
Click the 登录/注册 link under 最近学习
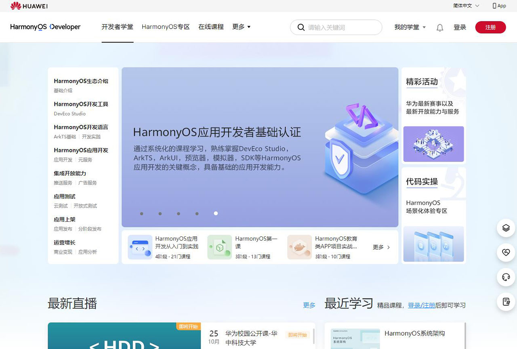pos(421,305)
